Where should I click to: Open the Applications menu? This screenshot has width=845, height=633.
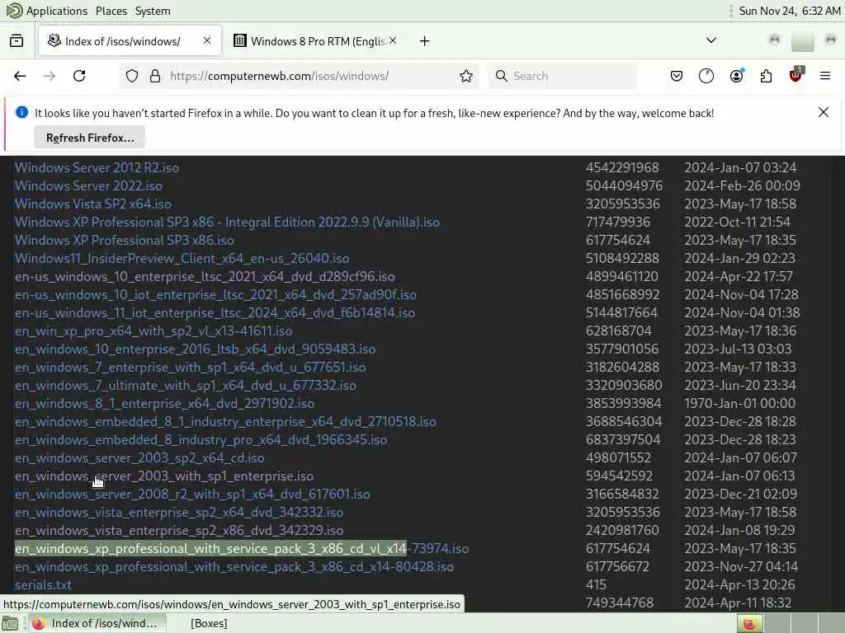[x=57, y=11]
